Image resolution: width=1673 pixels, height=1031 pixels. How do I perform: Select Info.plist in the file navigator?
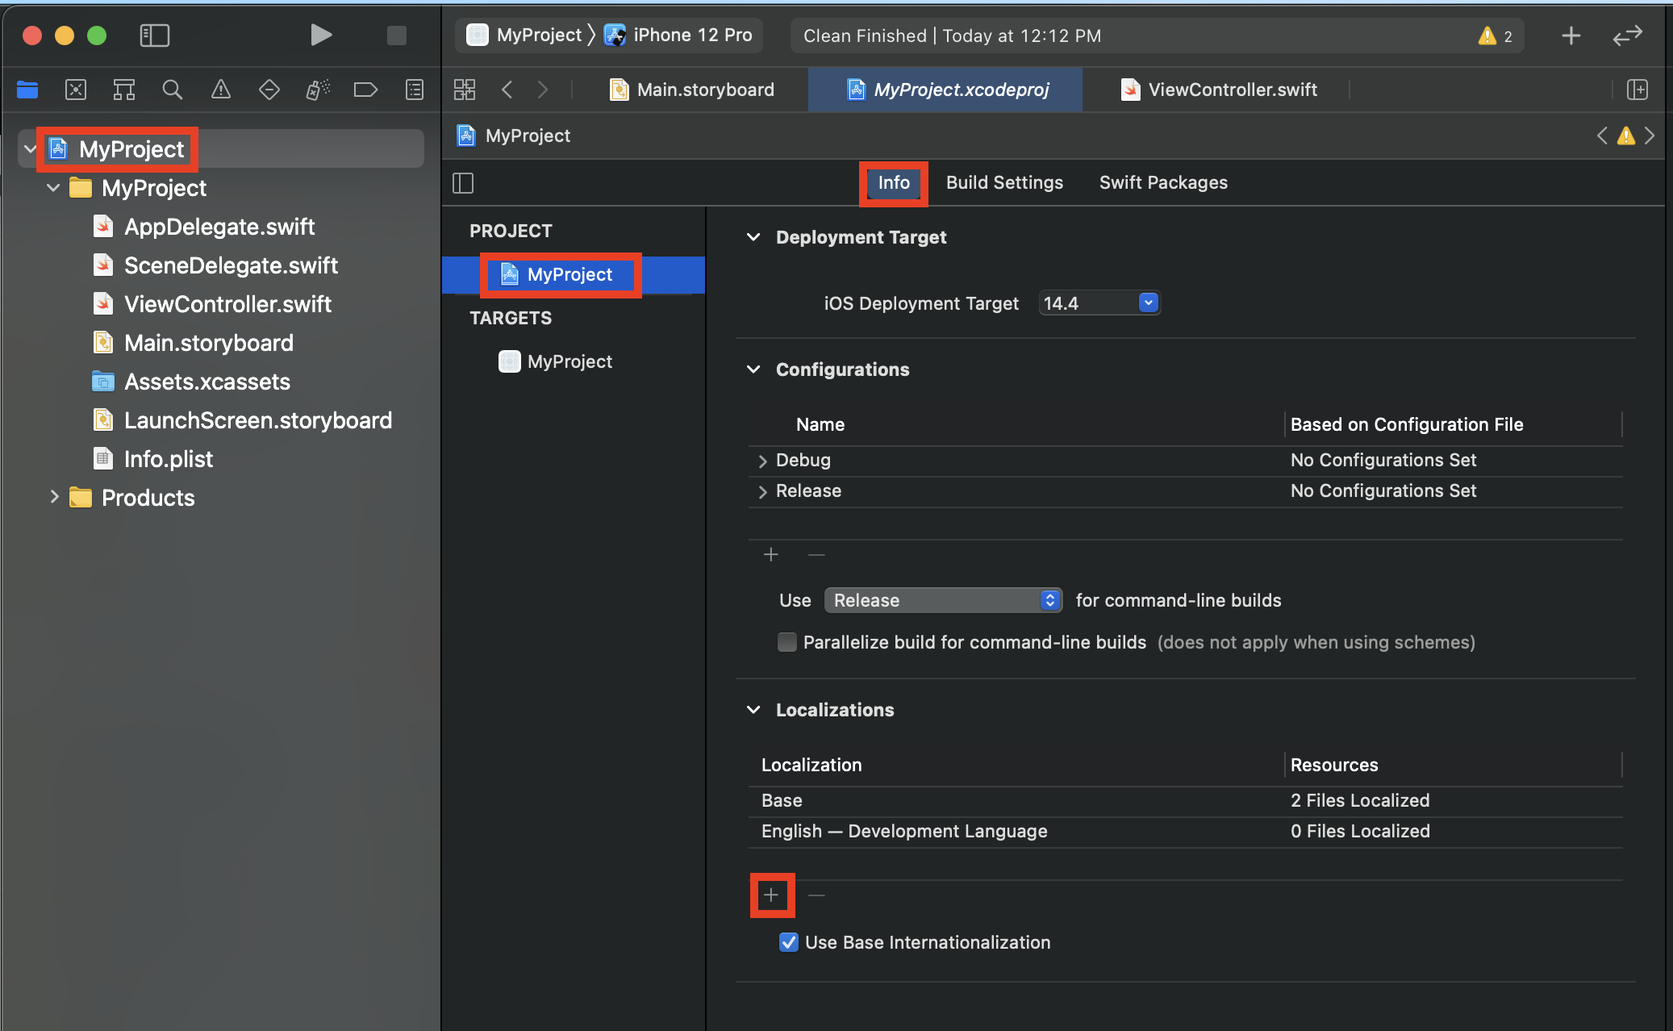[x=168, y=459]
